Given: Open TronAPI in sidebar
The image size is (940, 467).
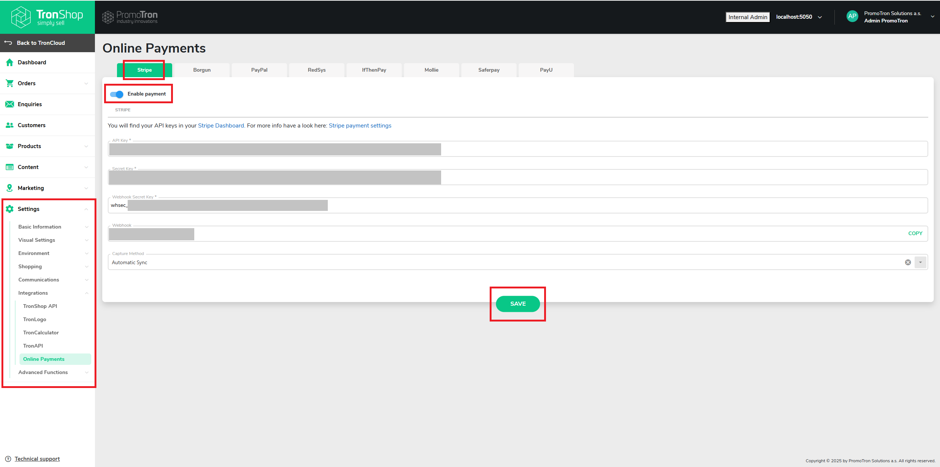Looking at the screenshot, I should click(x=33, y=346).
